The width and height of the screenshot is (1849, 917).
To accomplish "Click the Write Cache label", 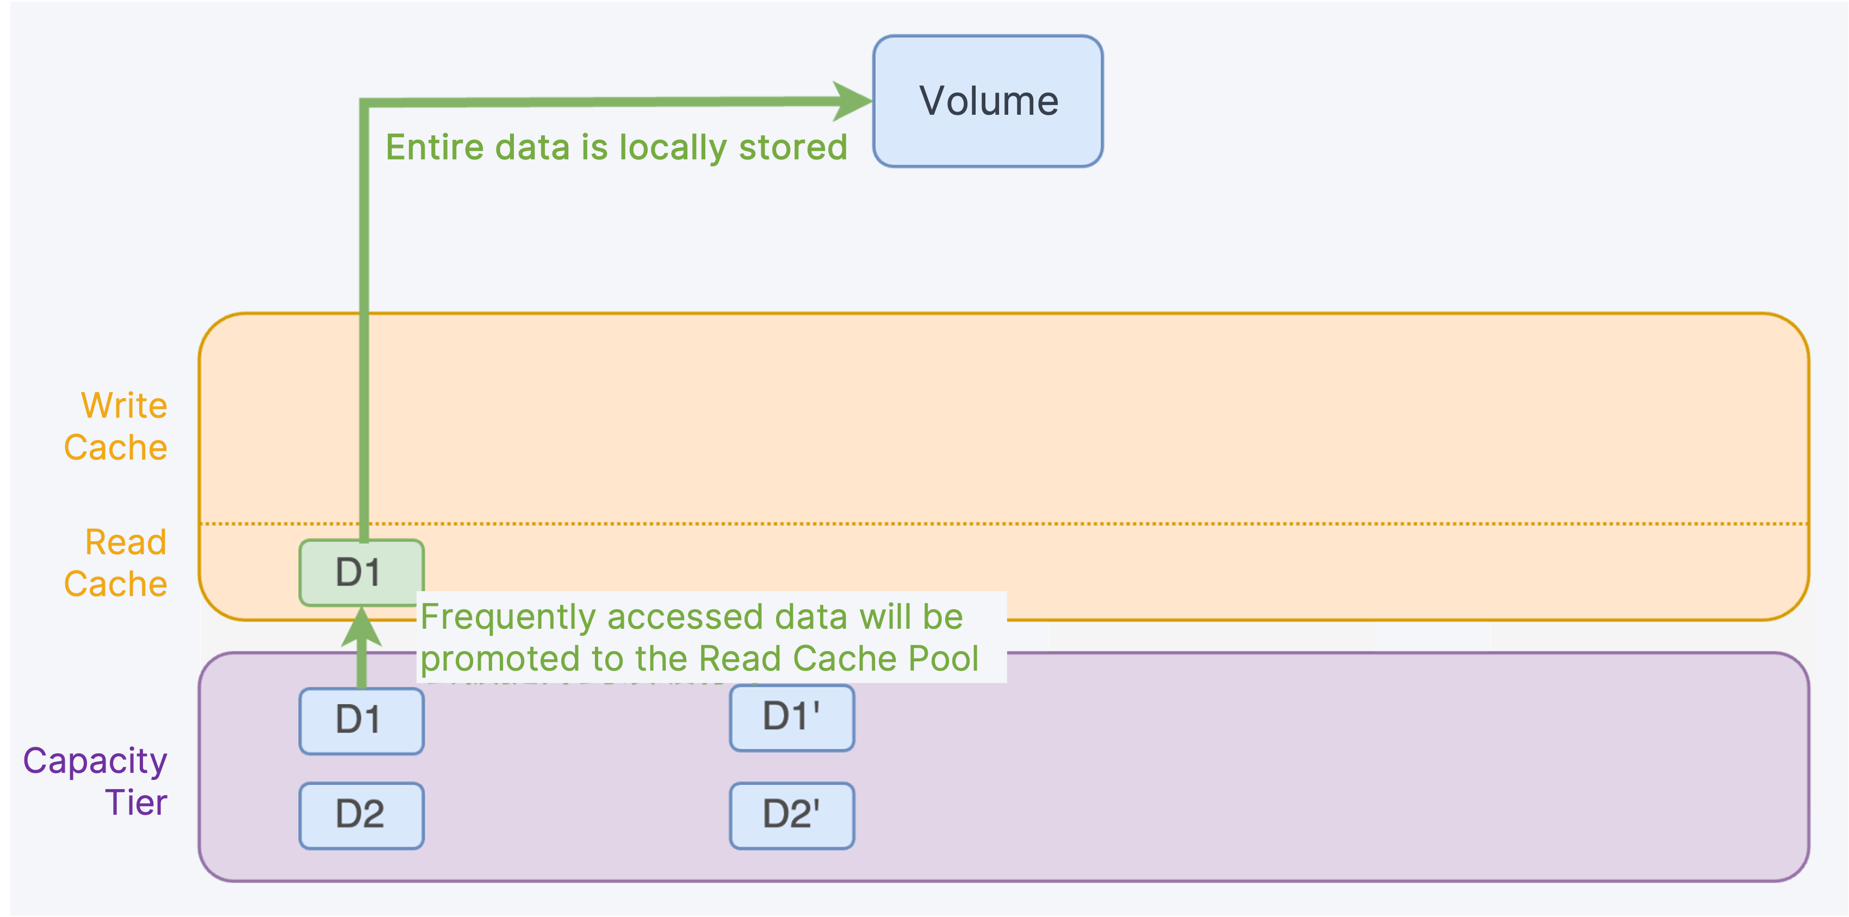I will pyautogui.click(x=115, y=426).
